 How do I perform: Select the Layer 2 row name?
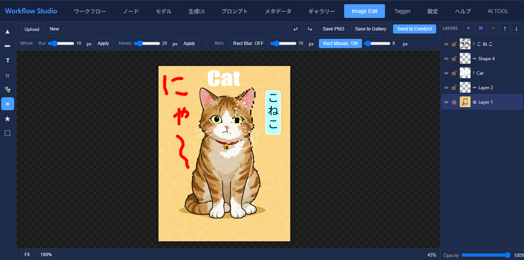[x=485, y=88]
